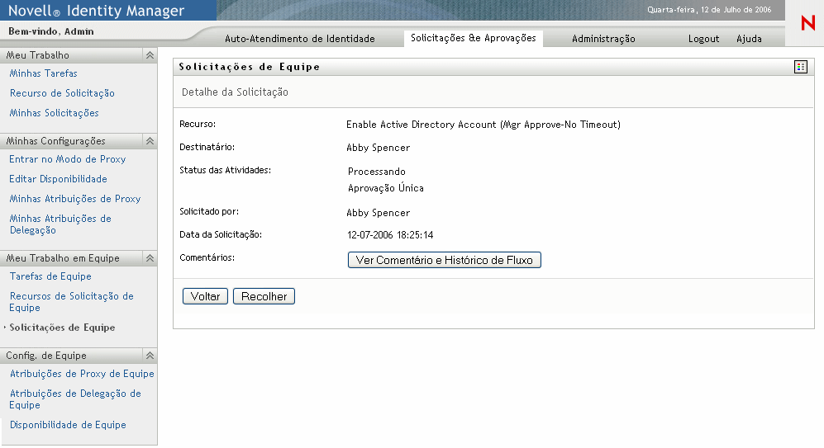Collapse the Config. de Equipe section

coord(150,356)
